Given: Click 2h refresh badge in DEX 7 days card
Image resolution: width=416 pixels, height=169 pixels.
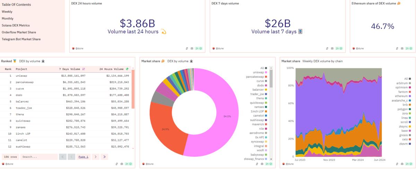Looking at the screenshot, I should (x=339, y=49).
